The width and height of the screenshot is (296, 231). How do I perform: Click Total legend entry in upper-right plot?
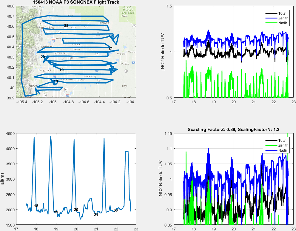coord(282,13)
